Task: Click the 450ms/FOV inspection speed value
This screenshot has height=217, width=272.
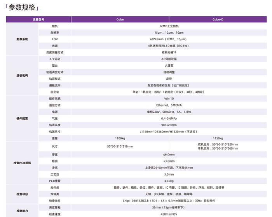Action: tap(169, 214)
